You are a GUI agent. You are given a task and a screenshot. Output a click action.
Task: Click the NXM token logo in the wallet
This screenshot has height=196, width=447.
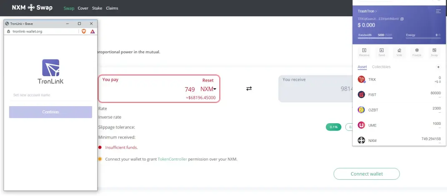[x=362, y=141]
